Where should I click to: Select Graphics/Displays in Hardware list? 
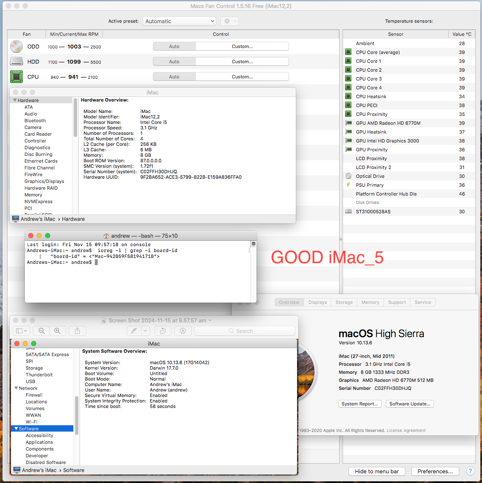pyautogui.click(x=44, y=181)
